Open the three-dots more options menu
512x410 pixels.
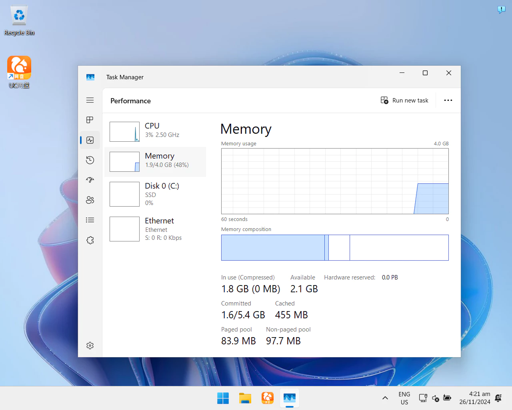pos(448,100)
